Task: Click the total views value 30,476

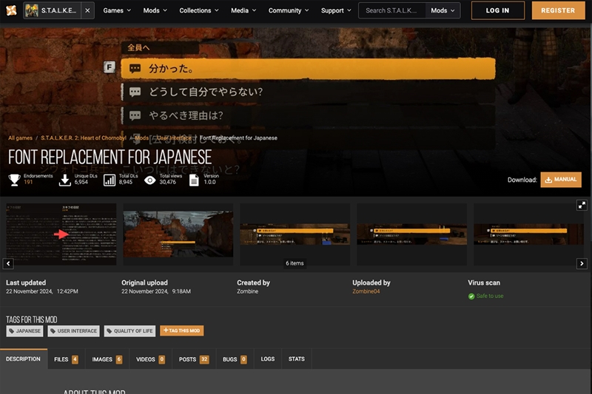Action: click(168, 182)
